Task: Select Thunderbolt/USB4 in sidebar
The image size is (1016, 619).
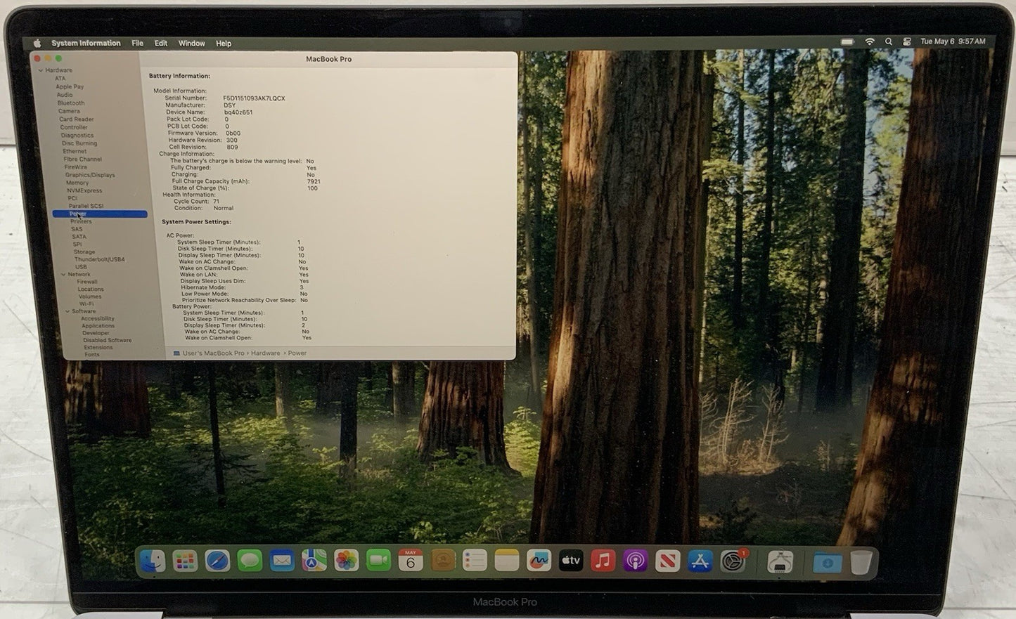Action: (x=100, y=259)
